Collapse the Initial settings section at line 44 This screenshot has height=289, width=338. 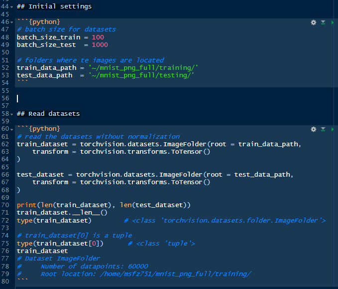coord(12,7)
